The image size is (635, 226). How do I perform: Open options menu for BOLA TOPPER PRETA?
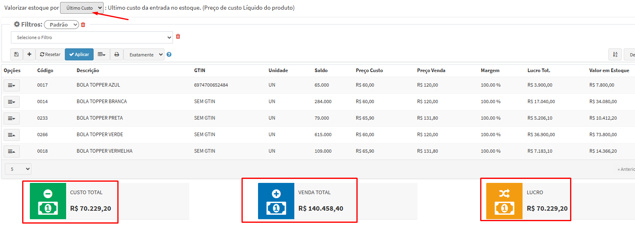click(11, 118)
